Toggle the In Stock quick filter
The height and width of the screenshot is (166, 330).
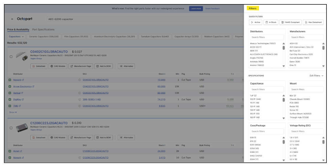tap(271, 22)
